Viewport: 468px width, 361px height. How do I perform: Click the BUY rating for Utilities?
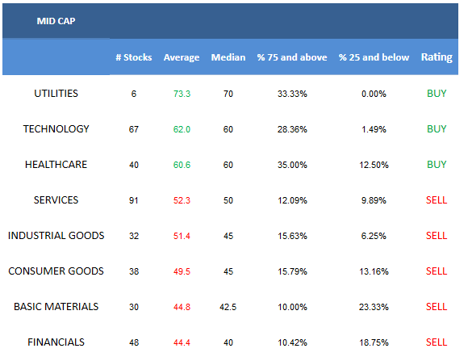[437, 94]
